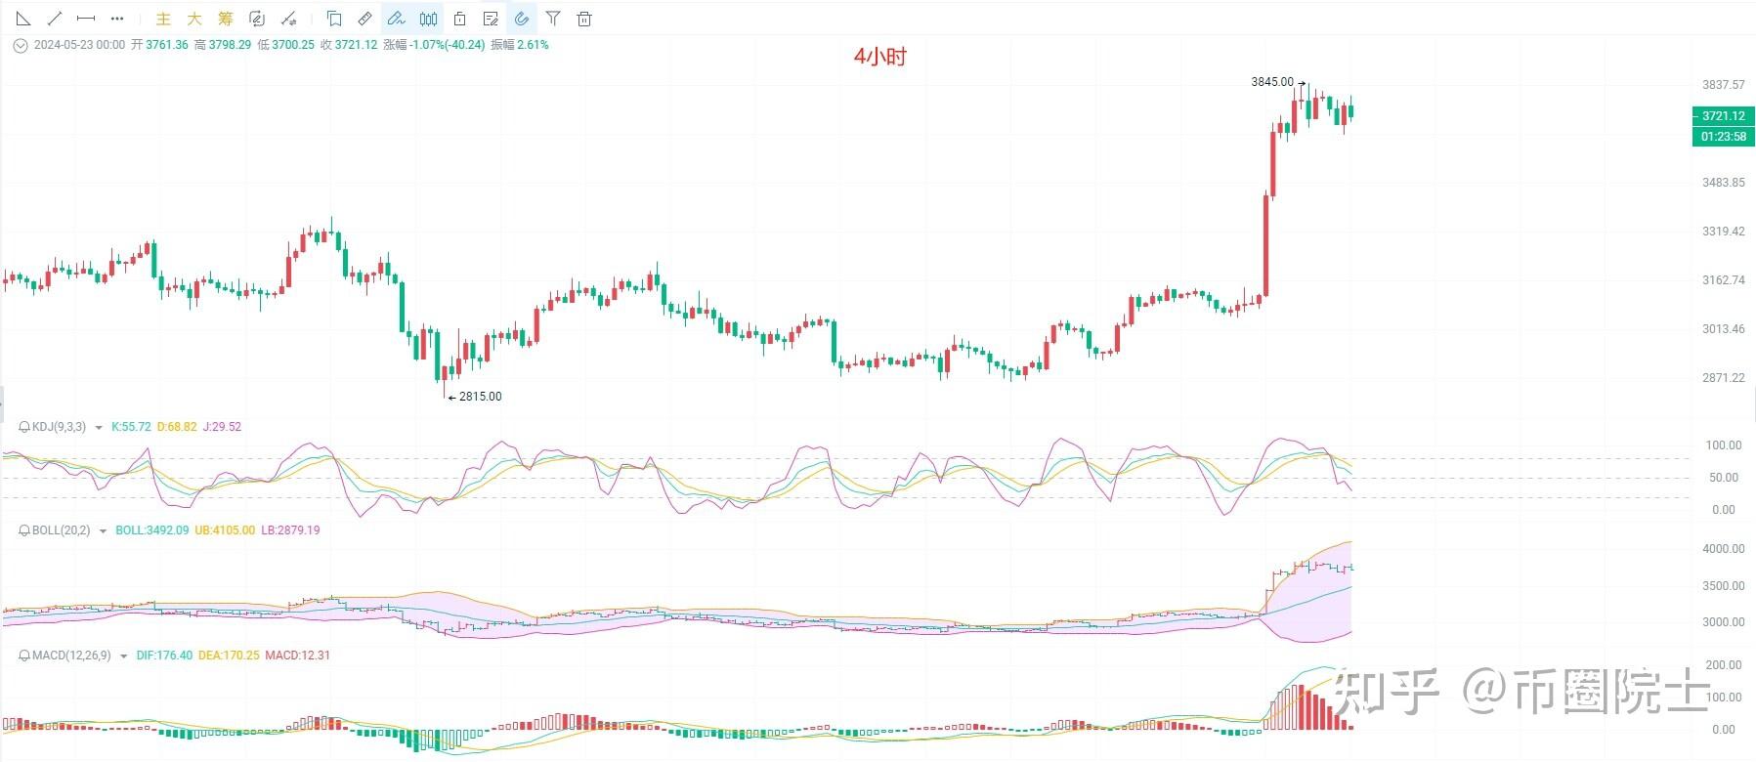Open the bookmark copy icon
The height and width of the screenshot is (762, 1756).
coord(334,19)
